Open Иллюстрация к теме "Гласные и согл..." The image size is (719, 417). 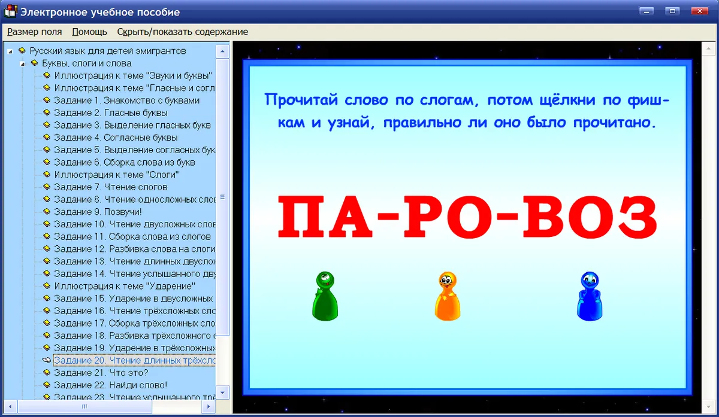pos(134,88)
